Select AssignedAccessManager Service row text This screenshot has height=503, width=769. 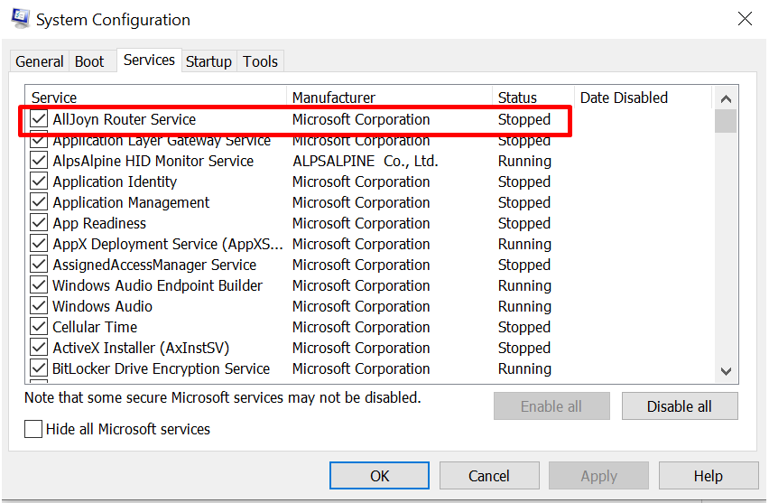154,265
